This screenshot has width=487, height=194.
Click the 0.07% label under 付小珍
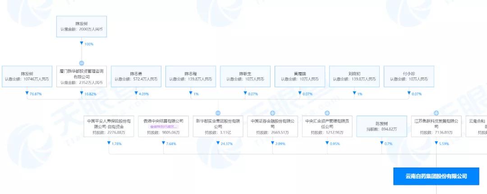click(x=417, y=94)
